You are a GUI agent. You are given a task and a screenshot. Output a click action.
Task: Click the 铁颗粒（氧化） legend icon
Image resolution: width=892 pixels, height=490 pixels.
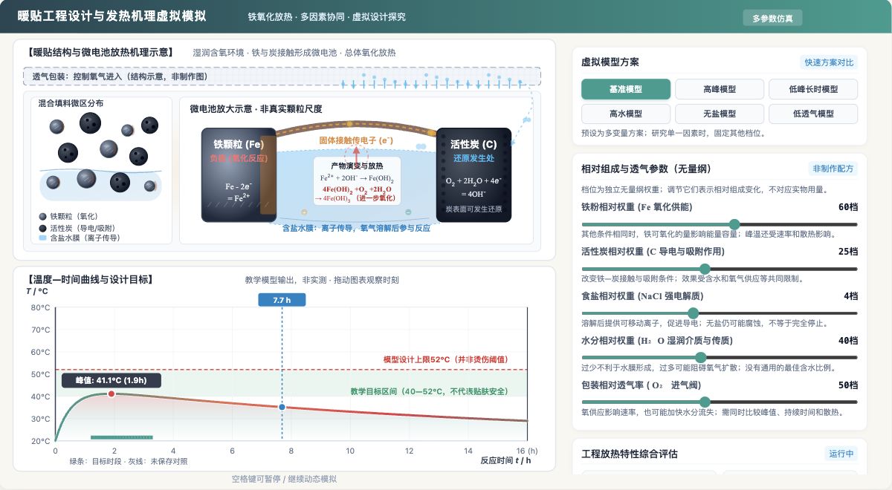(43, 216)
